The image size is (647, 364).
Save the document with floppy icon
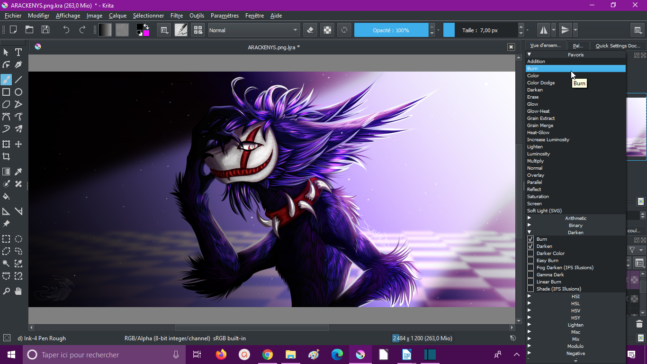45,30
